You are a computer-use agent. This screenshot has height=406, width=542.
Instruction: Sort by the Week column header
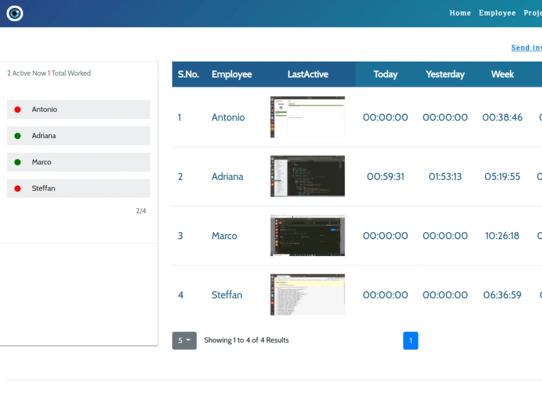pos(502,74)
